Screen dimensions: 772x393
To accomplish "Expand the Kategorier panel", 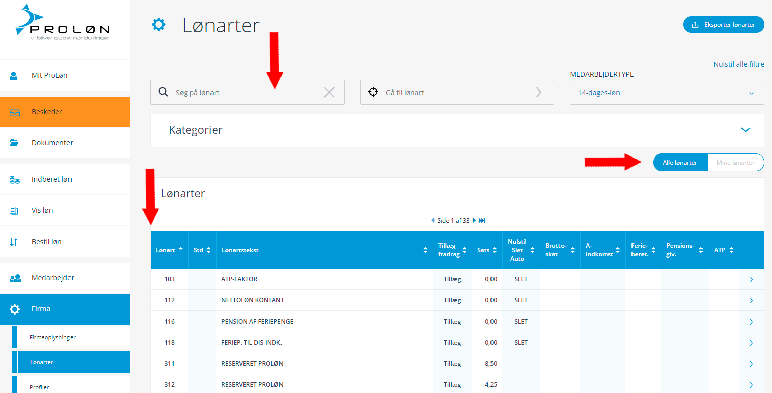I will tap(745, 130).
